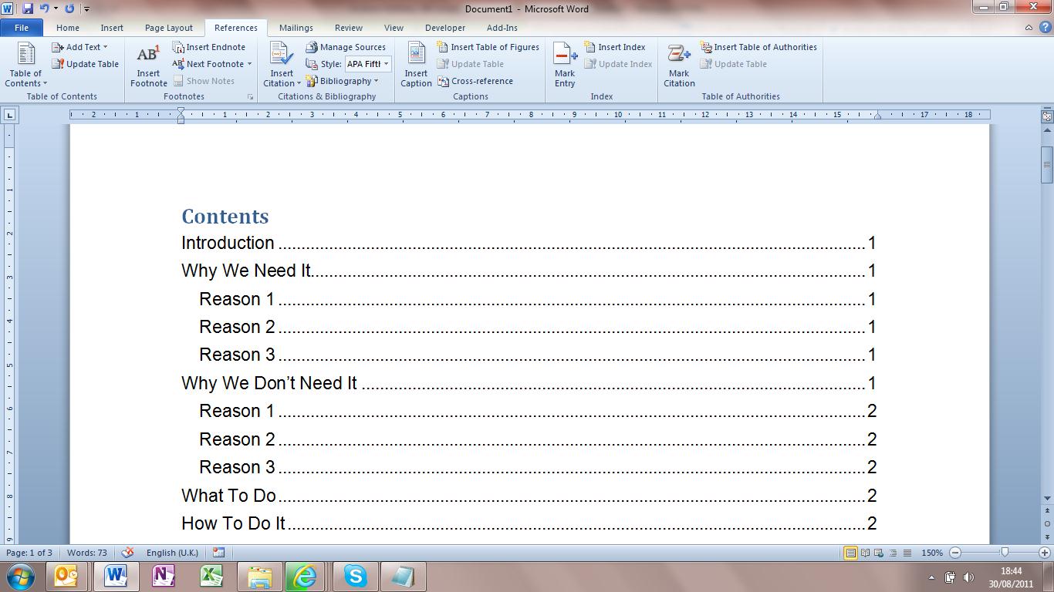This screenshot has height=592, width=1054.
Task: Switch to Outline view
Action: tap(894, 553)
